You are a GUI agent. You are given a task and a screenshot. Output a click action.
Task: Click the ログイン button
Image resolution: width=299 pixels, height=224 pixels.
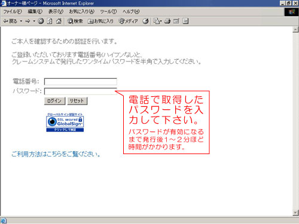54,101
